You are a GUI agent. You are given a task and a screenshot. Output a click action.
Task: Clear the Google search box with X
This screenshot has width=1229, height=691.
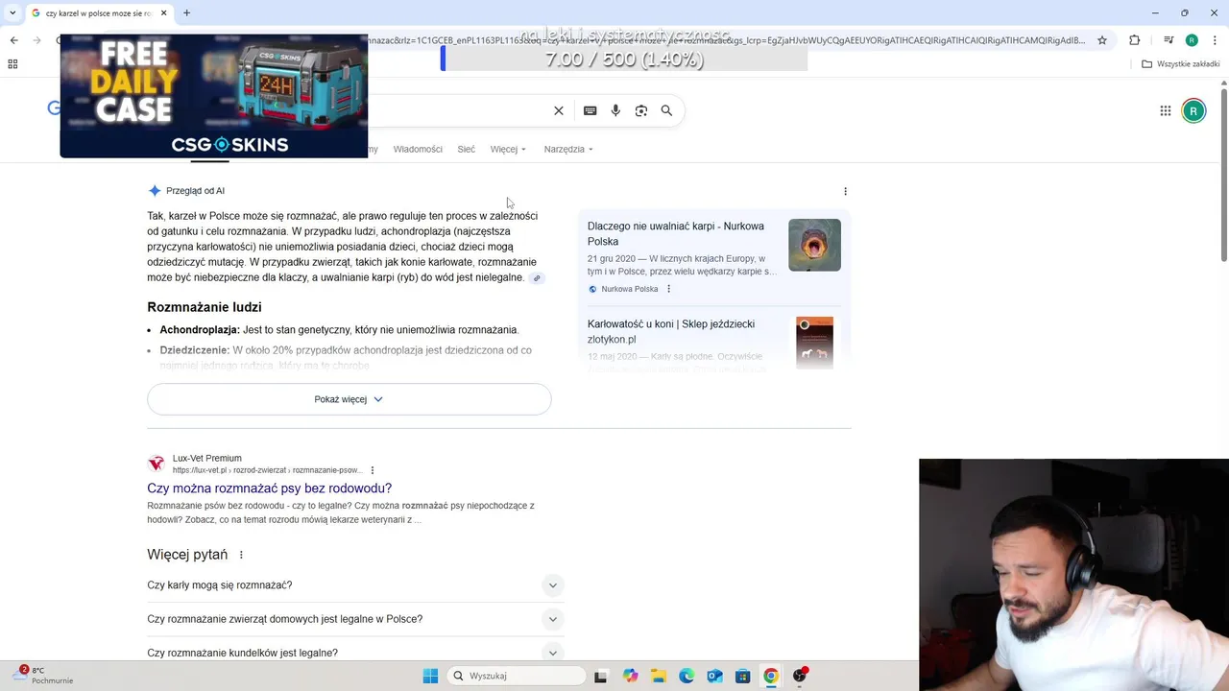click(x=559, y=110)
